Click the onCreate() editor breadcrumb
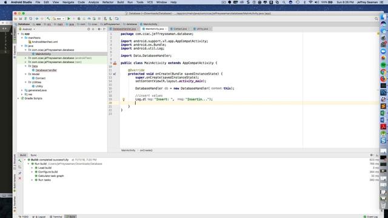Viewport: 388px width, 218px height. click(146, 150)
